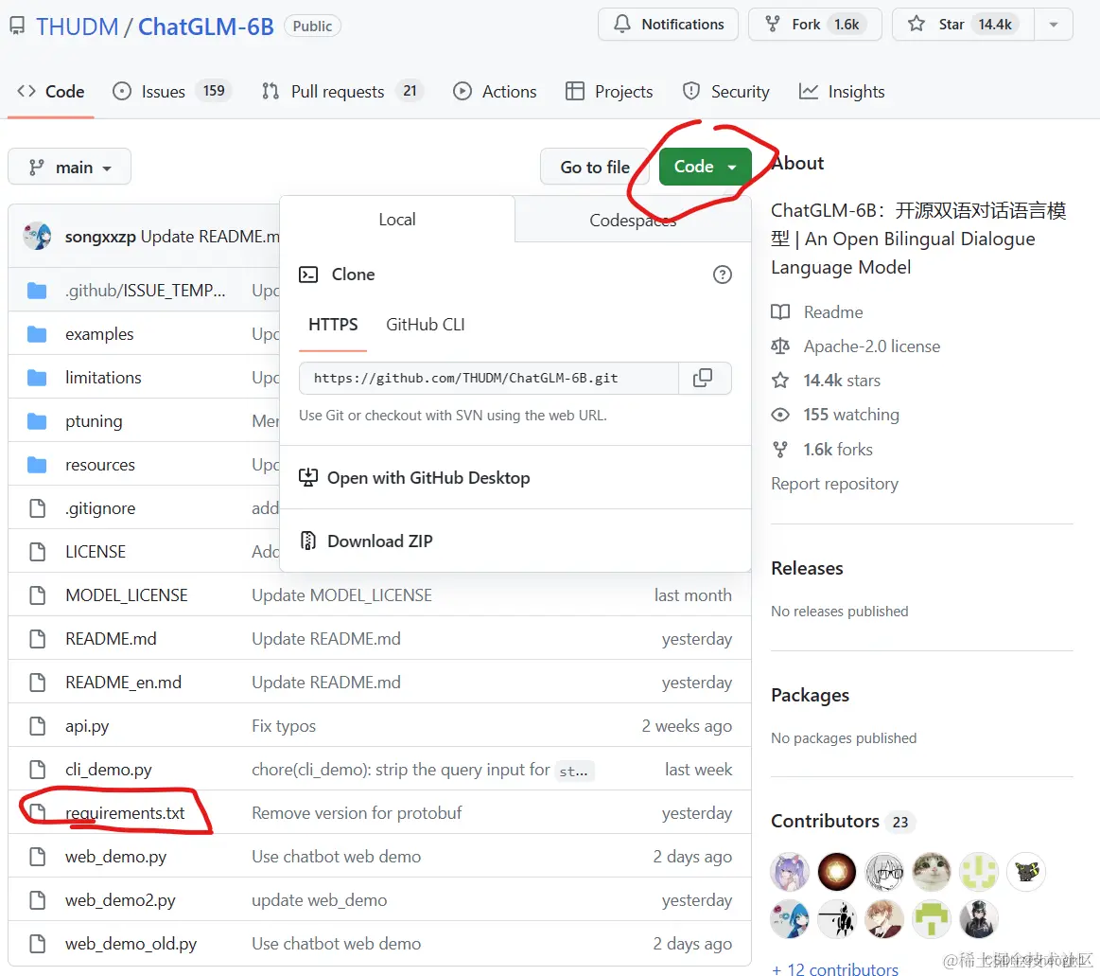Open the Clone help question mark icon

[722, 275]
